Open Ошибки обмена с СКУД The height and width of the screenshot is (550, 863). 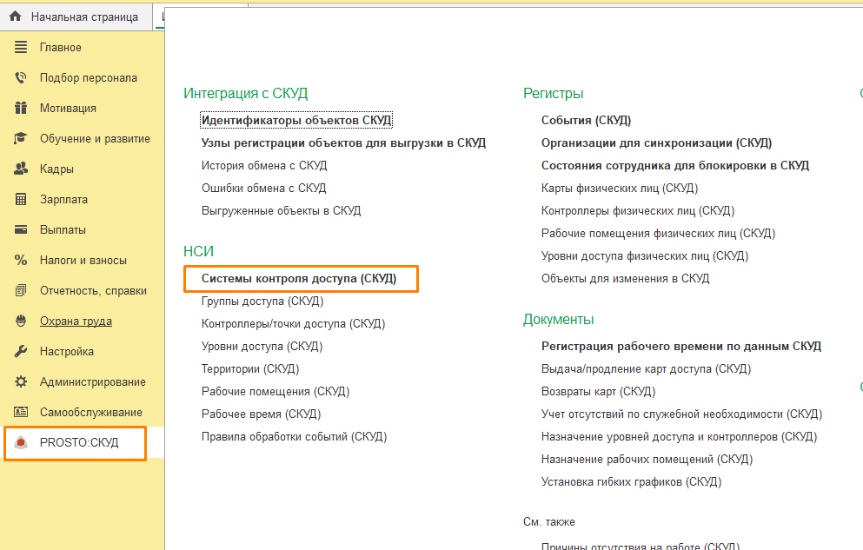tap(263, 189)
